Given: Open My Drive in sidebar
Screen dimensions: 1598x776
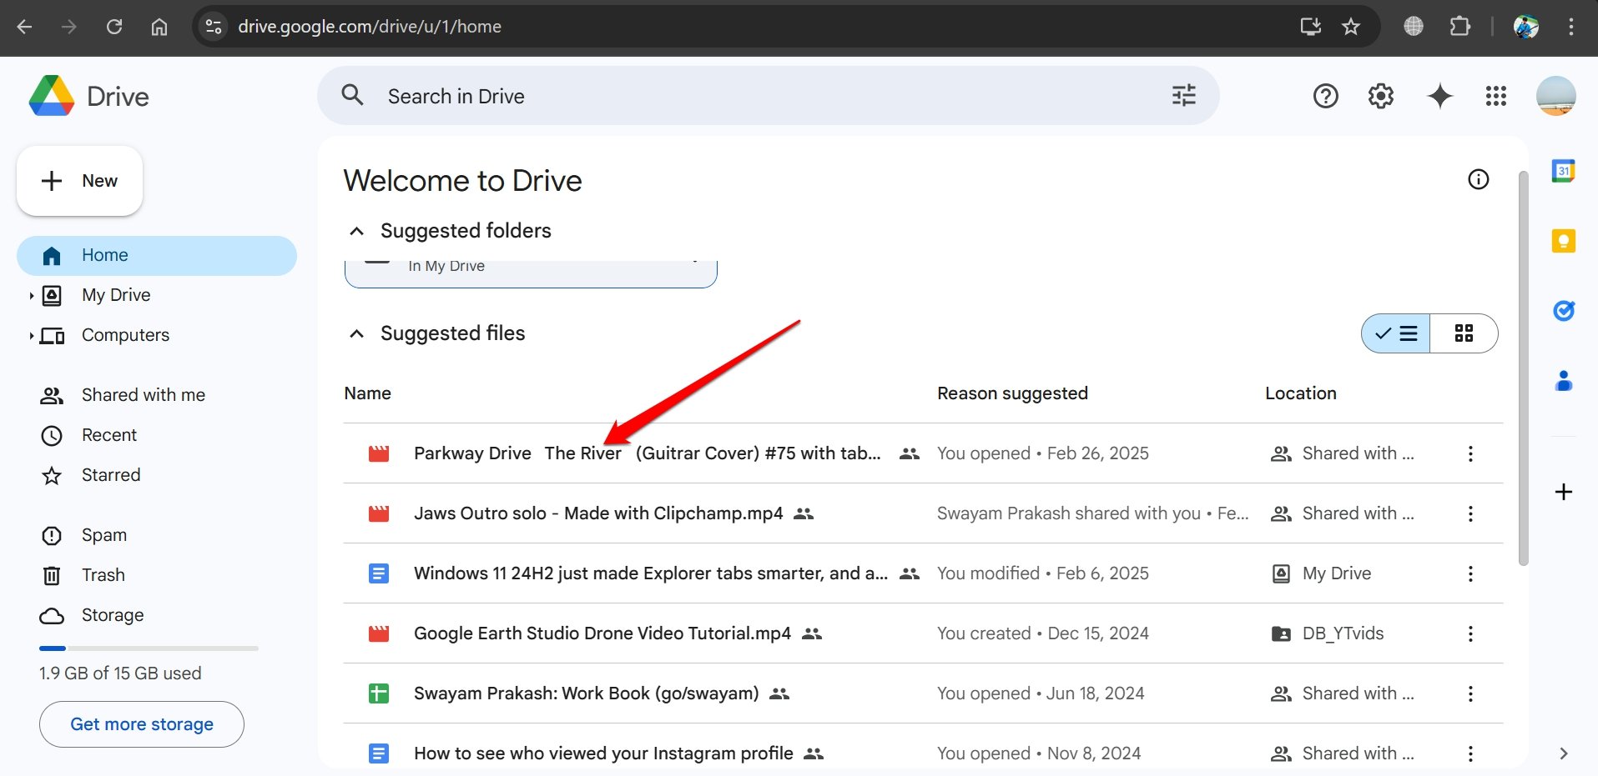Looking at the screenshot, I should point(116,295).
